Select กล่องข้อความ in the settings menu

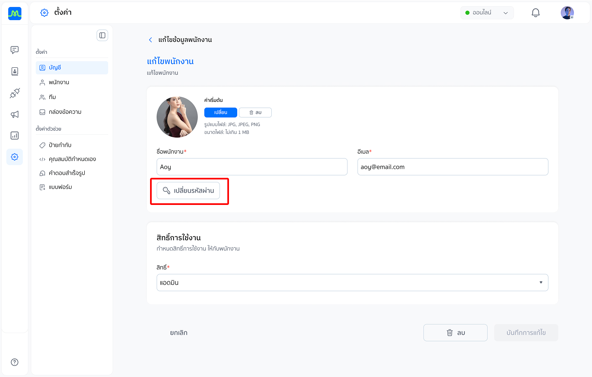[x=72, y=112]
